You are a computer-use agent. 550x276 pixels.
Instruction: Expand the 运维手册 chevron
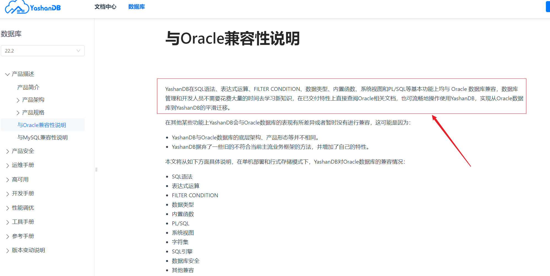7,165
